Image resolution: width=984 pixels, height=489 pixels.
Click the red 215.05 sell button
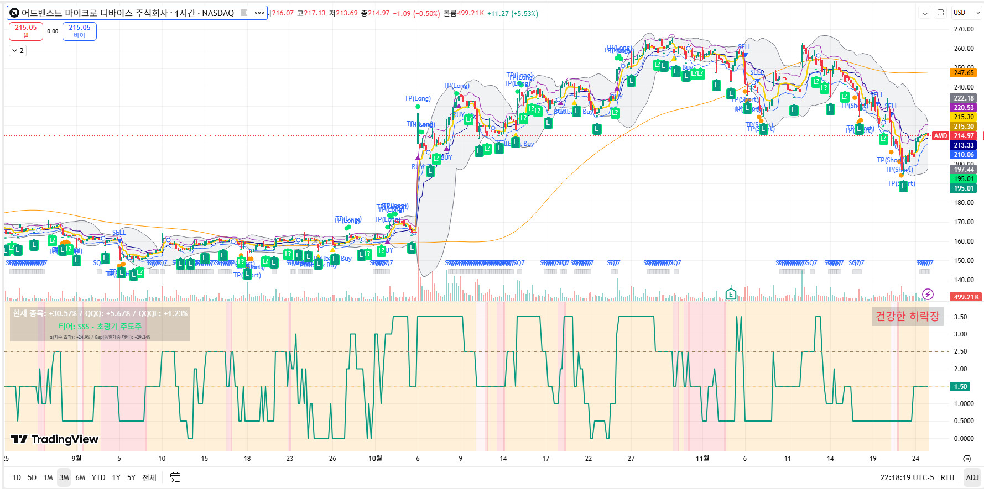click(26, 31)
